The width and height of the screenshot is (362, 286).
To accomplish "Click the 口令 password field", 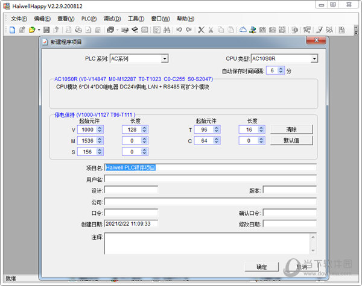I will [x=131, y=213].
